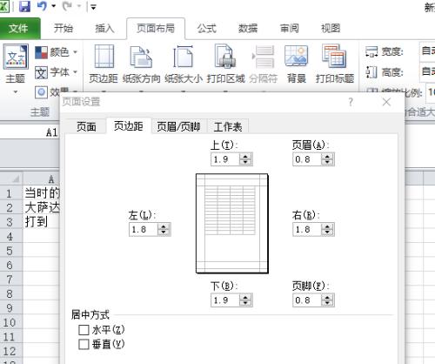Image resolution: width=435 pixels, height=364 pixels.
Task: Enable the 水平 horizontal centering checkbox
Action: pos(84,330)
